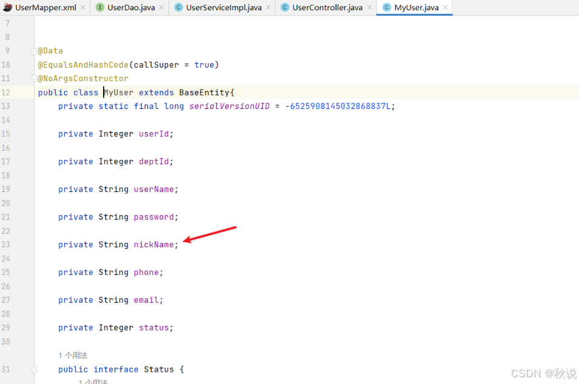
Task: Click the @NoArgsConstructor annotation
Action: coord(83,79)
